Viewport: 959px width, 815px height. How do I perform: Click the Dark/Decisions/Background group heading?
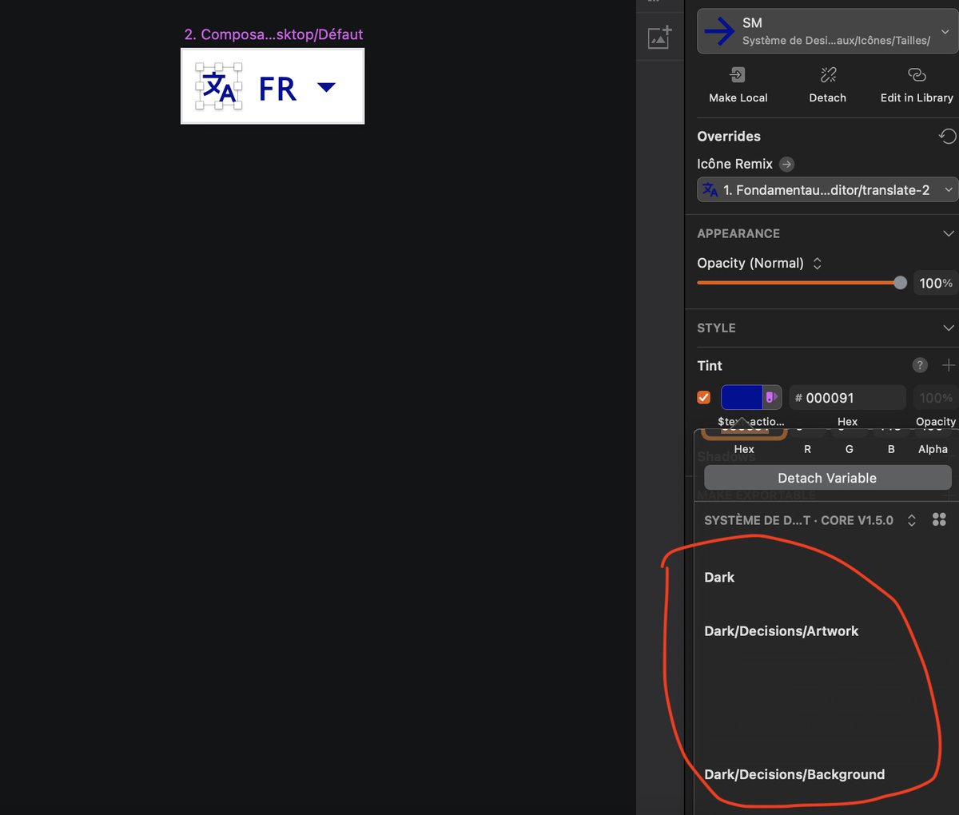click(x=794, y=774)
